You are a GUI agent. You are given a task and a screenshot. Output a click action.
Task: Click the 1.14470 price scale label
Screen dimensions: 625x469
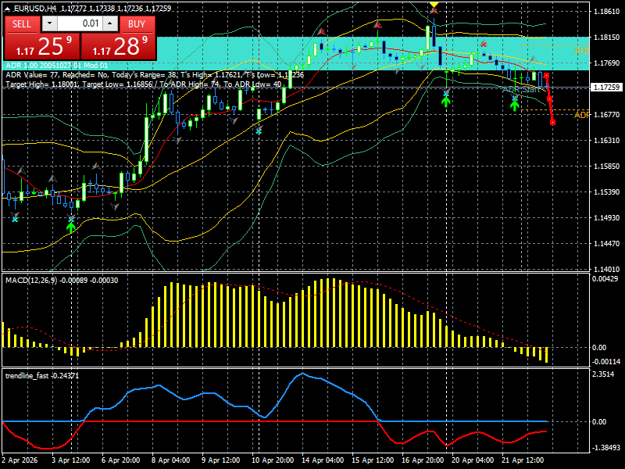607,243
